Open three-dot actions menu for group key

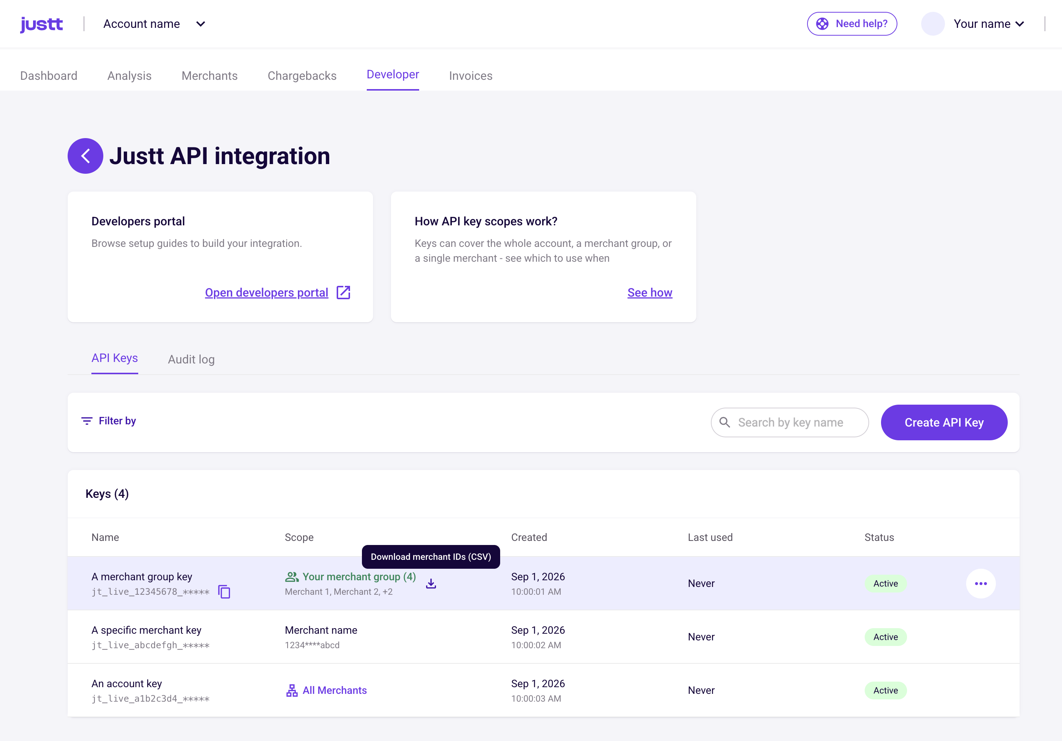981,584
